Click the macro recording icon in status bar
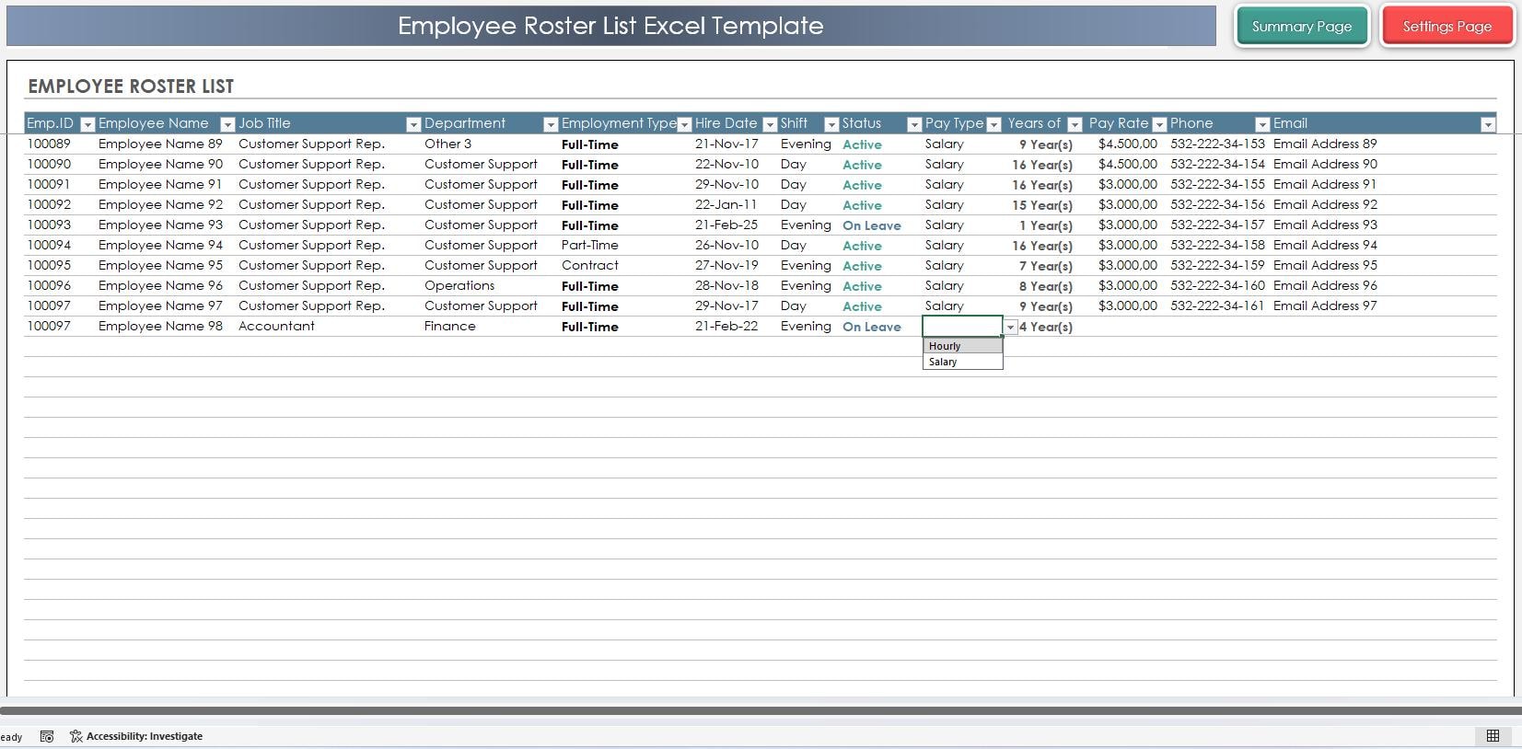 (x=47, y=736)
